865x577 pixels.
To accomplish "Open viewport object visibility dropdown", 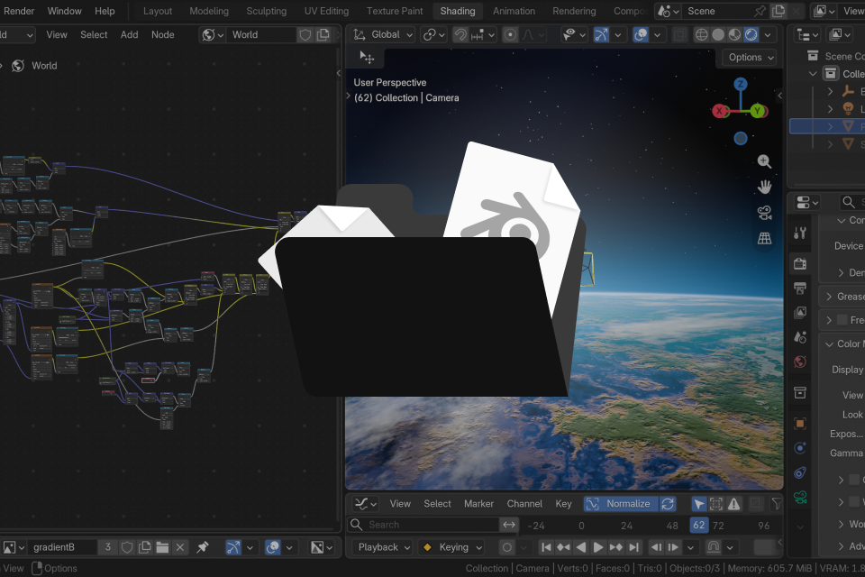I will [574, 35].
